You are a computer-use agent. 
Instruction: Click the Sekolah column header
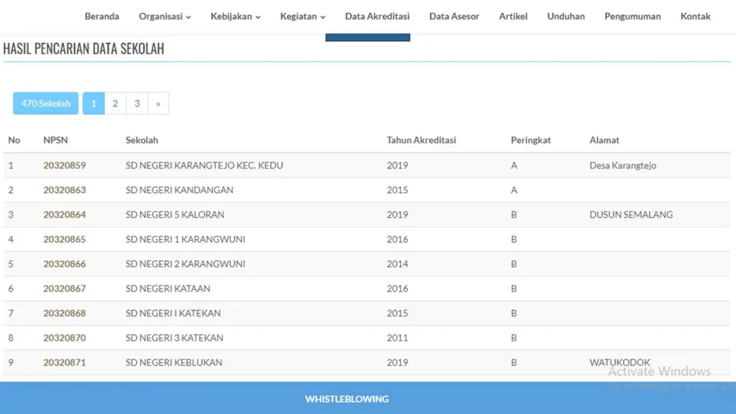click(142, 140)
